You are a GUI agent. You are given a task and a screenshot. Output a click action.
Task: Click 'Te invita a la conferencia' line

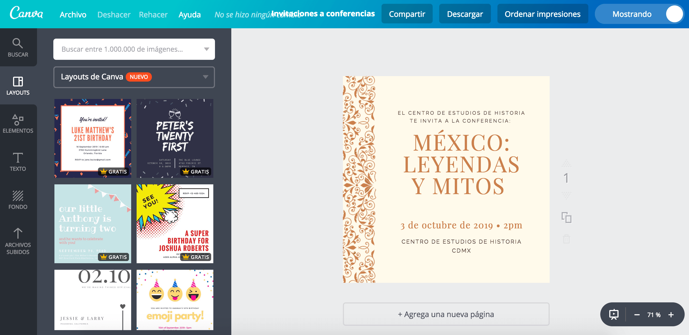pos(460,121)
